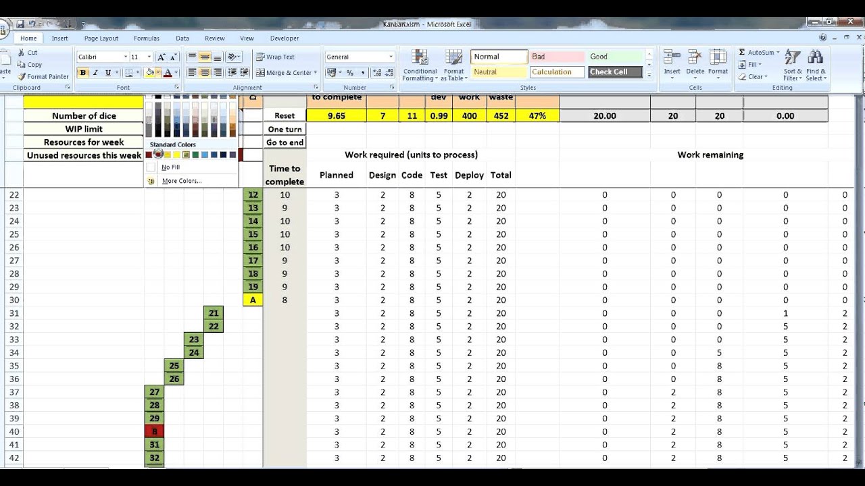865x486 pixels.
Task: Click Increase Decimal
Action: tap(376, 73)
